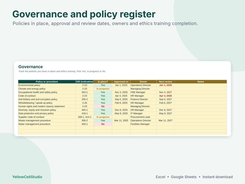Select 'Diversity, equity and inclusion policy' cell

coord(47,110)
